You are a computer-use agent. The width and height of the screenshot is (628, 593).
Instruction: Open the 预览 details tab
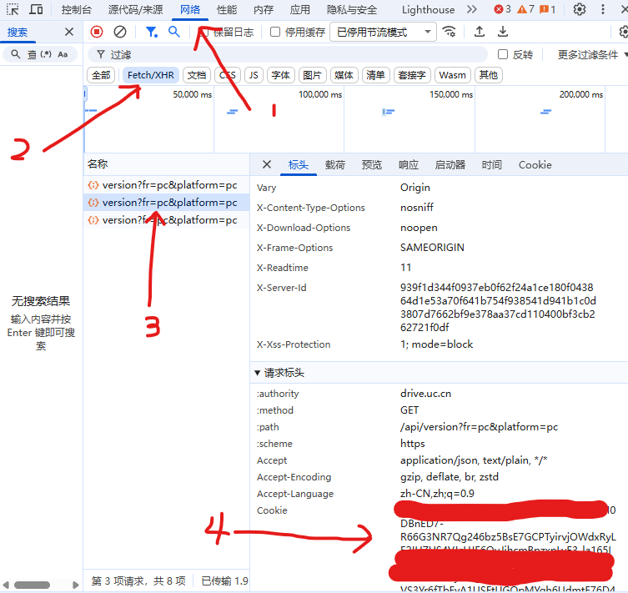[x=372, y=164]
